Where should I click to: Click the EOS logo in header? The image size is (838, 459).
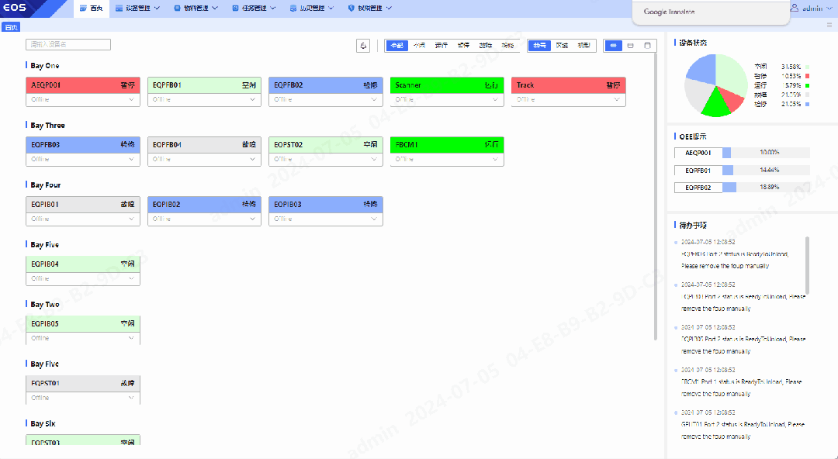[x=16, y=8]
